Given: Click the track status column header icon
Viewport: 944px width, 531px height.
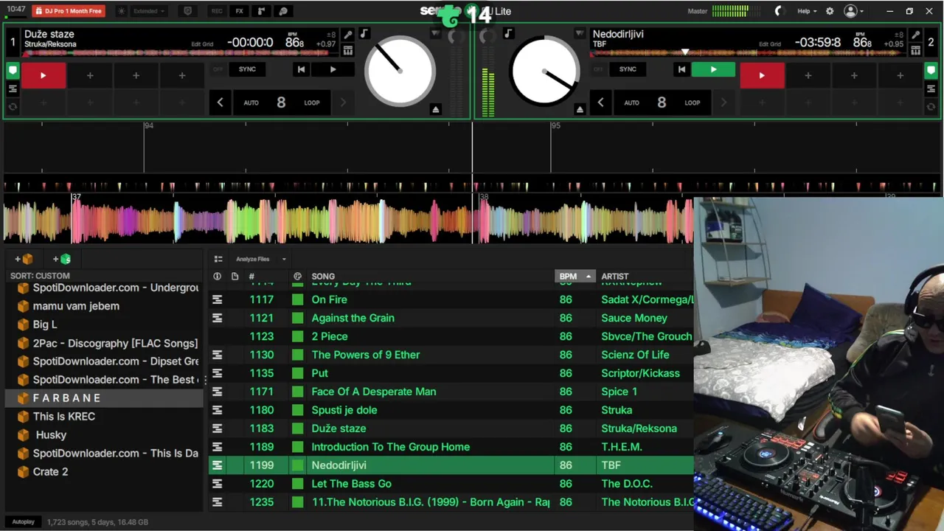Looking at the screenshot, I should tap(217, 277).
